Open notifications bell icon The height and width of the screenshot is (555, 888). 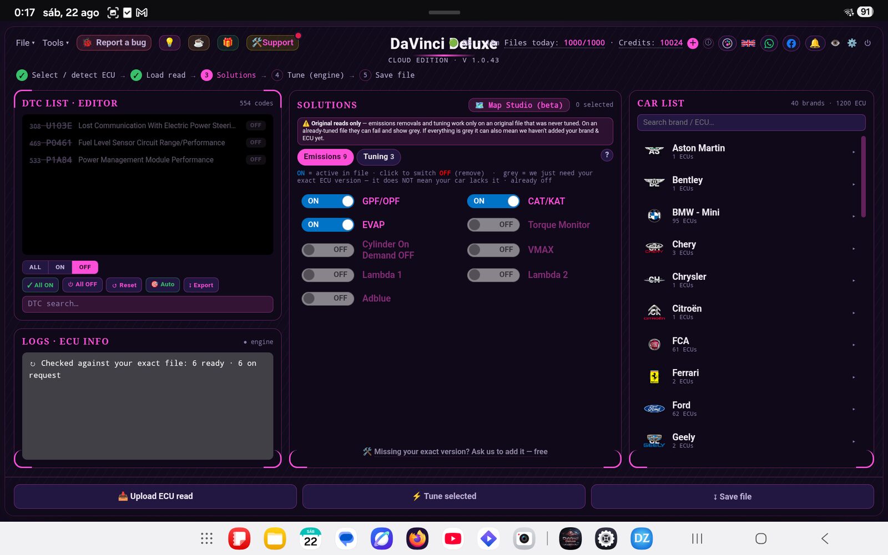click(x=815, y=43)
